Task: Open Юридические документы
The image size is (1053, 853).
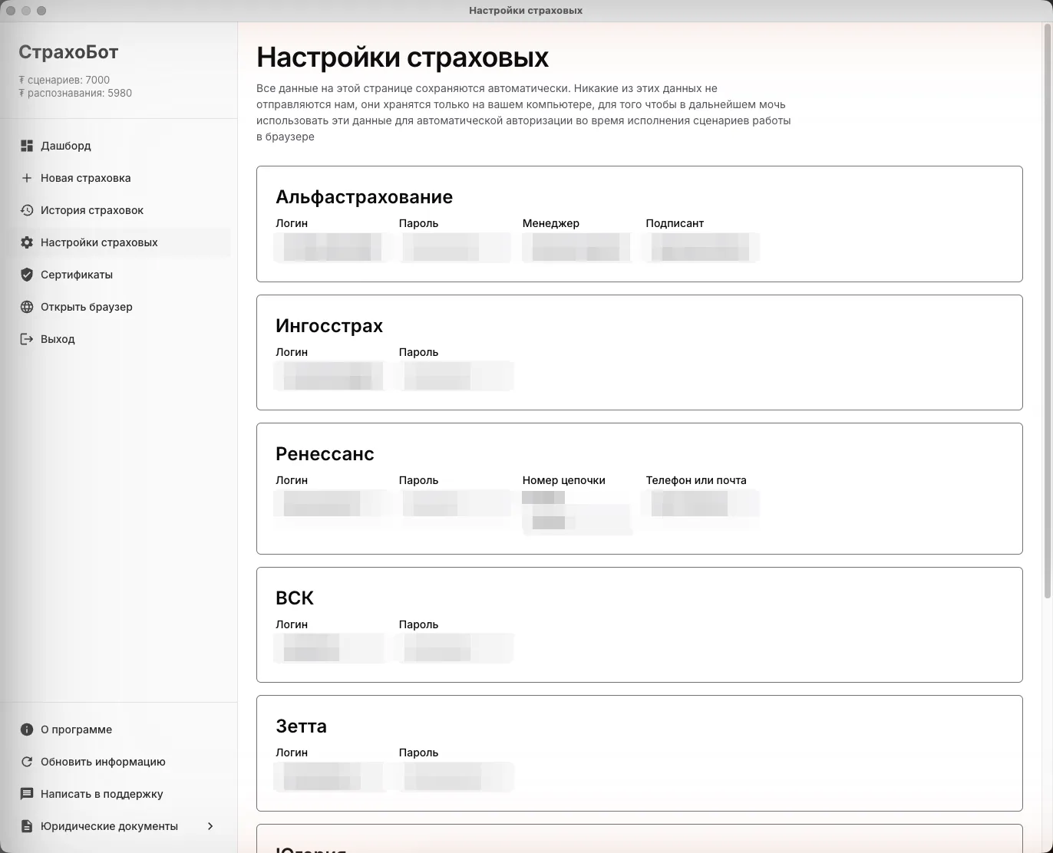Action: click(x=119, y=826)
